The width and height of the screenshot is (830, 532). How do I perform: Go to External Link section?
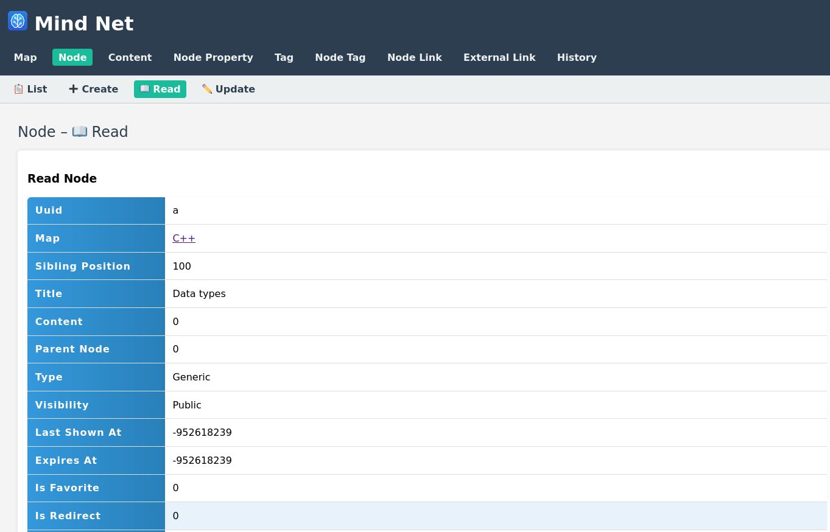(x=499, y=57)
